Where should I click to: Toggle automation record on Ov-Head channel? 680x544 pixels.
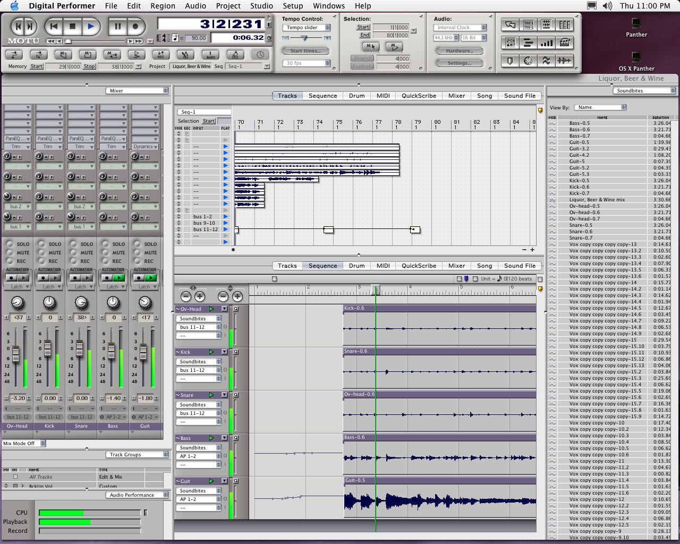pyautogui.click(x=11, y=278)
